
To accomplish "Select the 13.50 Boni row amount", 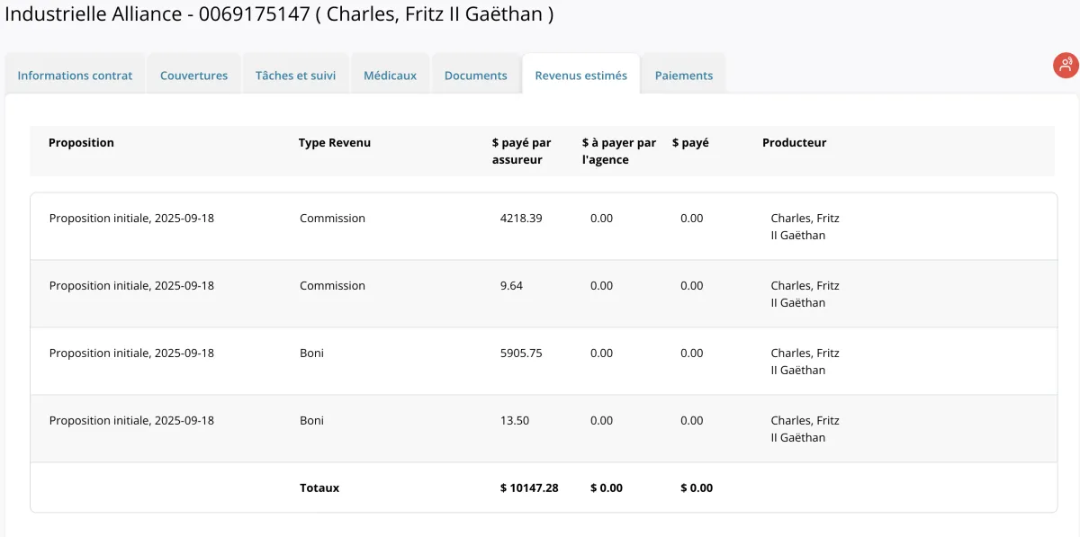I will point(515,421).
